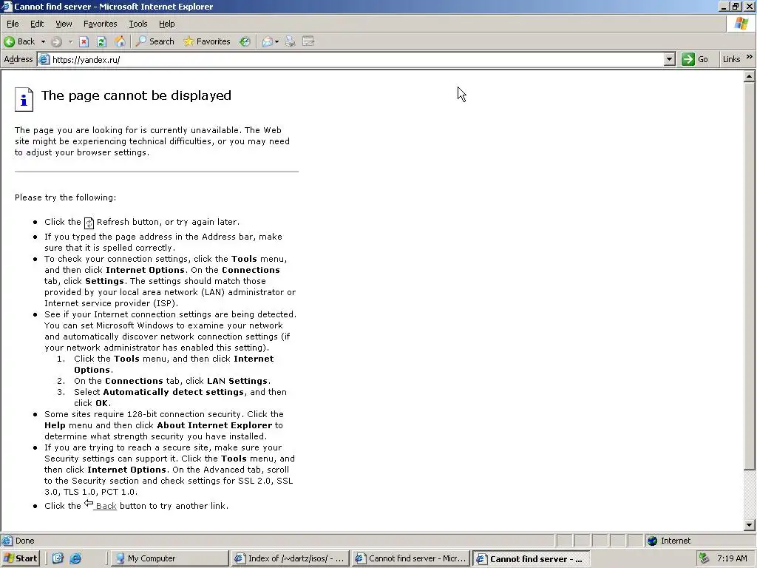Viewport: 757px width, 568px height.
Task: Open the Favorites star toolbar button
Action: [207, 41]
